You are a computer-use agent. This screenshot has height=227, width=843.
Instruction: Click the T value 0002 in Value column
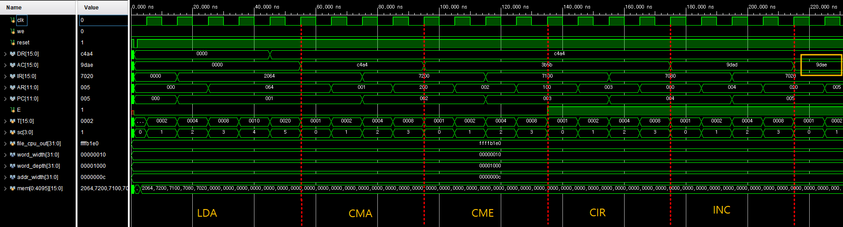tap(87, 121)
